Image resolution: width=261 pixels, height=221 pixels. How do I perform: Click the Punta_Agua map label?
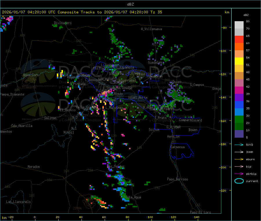pos(132,197)
